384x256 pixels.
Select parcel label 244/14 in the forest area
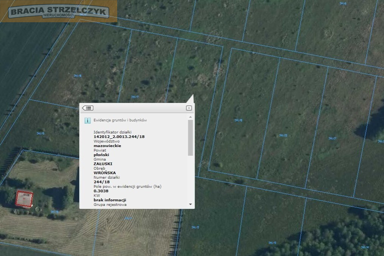point(365,247)
